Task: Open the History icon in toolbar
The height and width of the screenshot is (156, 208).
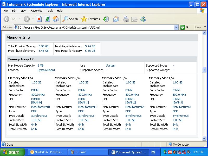Action: pyautogui.click(x=106, y=19)
